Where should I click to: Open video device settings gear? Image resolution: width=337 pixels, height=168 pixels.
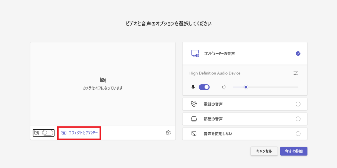tap(168, 133)
